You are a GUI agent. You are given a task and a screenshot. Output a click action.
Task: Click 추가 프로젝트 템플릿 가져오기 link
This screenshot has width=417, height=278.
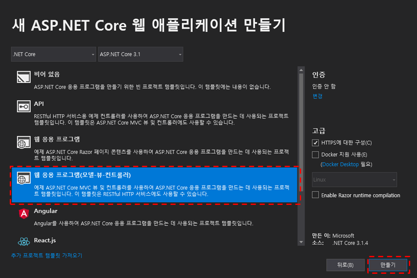[47, 255]
